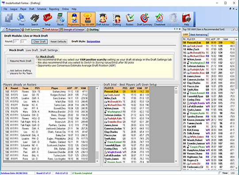The image size is (239, 175).
Task: Click status icon beside Washington in Draft Intel
Action: tap(106, 112)
